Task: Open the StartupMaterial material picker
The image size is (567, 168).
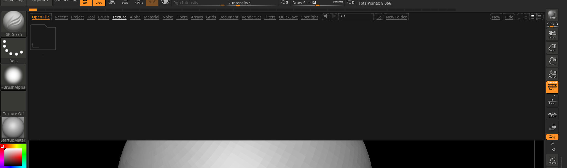Action: click(14, 130)
